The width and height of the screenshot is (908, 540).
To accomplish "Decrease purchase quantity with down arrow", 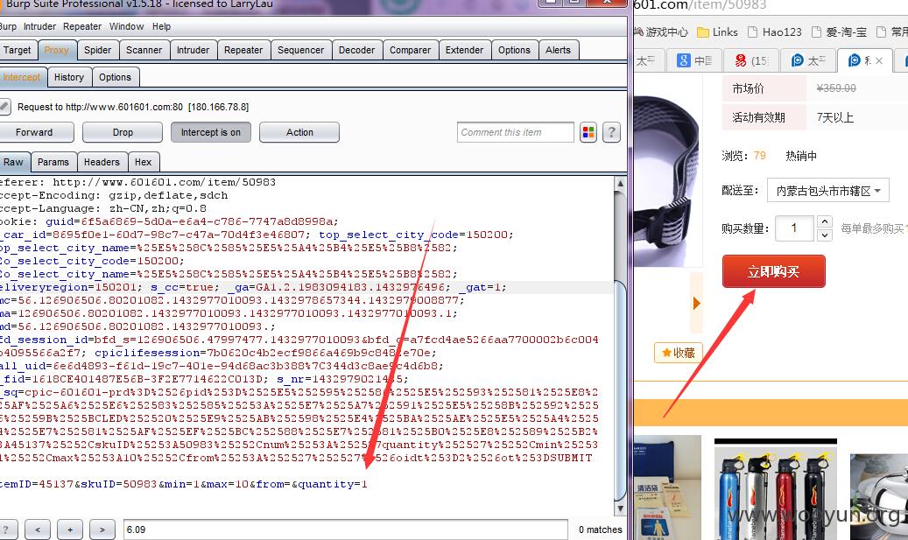I will point(825,235).
